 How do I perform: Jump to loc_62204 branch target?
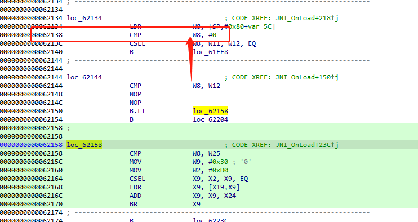pyautogui.click(x=210, y=119)
